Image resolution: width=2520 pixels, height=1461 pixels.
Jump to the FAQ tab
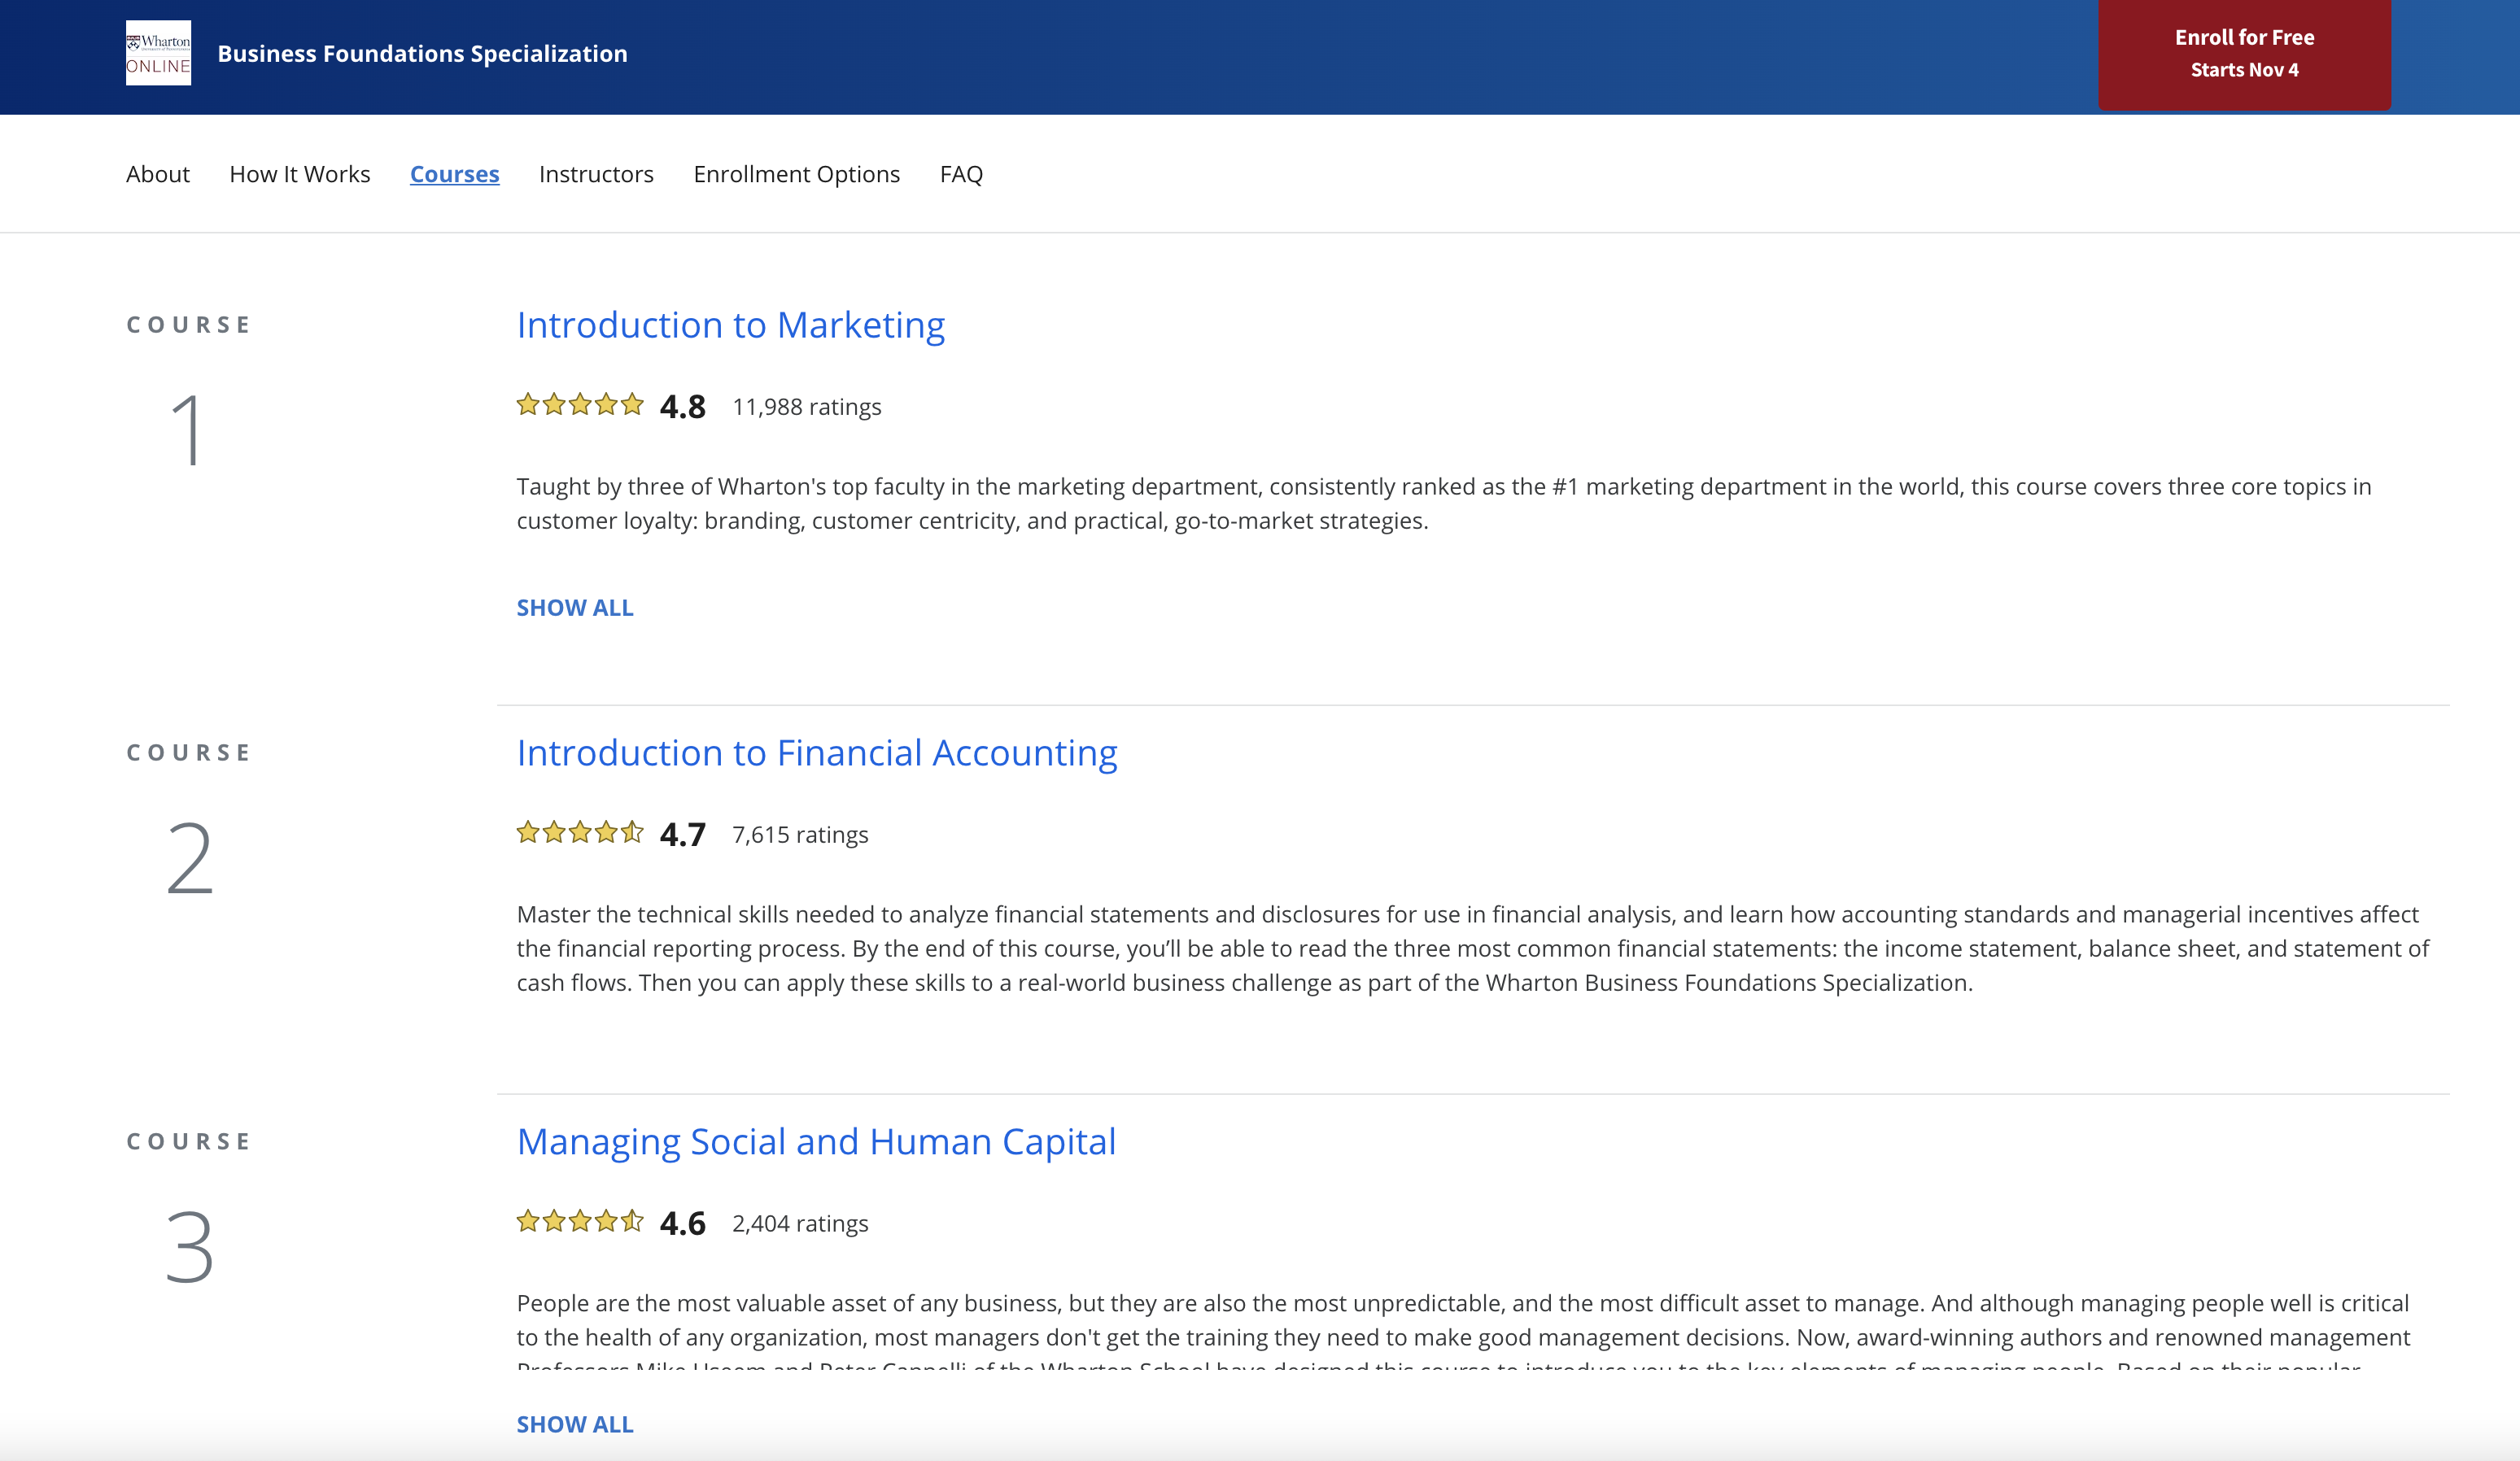(961, 174)
